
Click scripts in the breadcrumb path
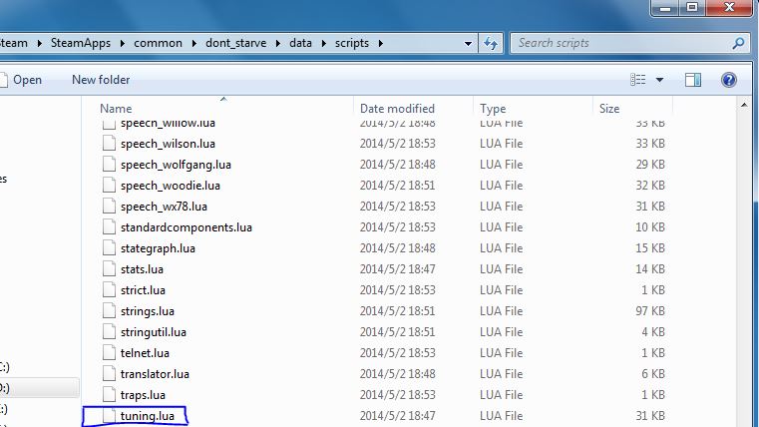(352, 43)
